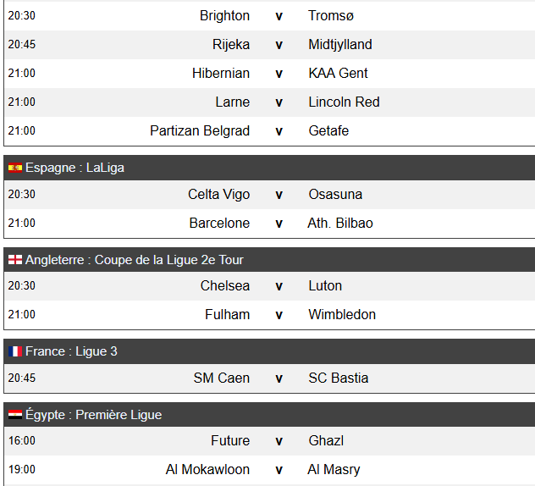
Task: Open Angleterre : Coupe de la Ligue header
Action: pyautogui.click(x=269, y=260)
